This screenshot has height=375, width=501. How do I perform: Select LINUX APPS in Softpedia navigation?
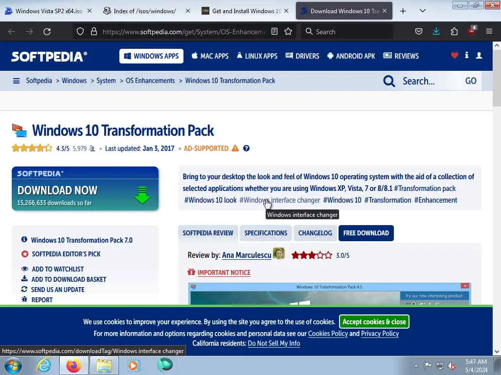(257, 56)
